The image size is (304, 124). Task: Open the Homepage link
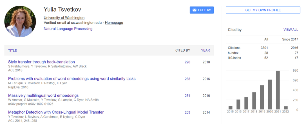pos(114,23)
